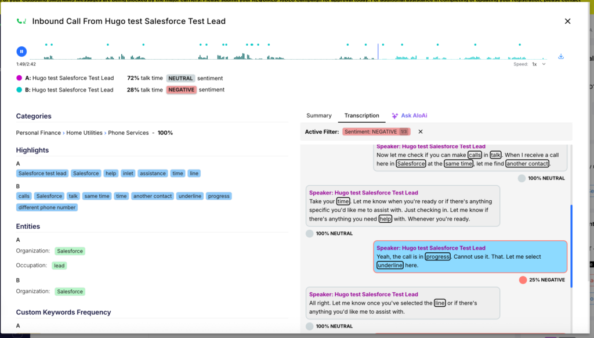The width and height of the screenshot is (594, 338).
Task: Click the 'underline' keyword in the transcript
Action: click(390, 266)
